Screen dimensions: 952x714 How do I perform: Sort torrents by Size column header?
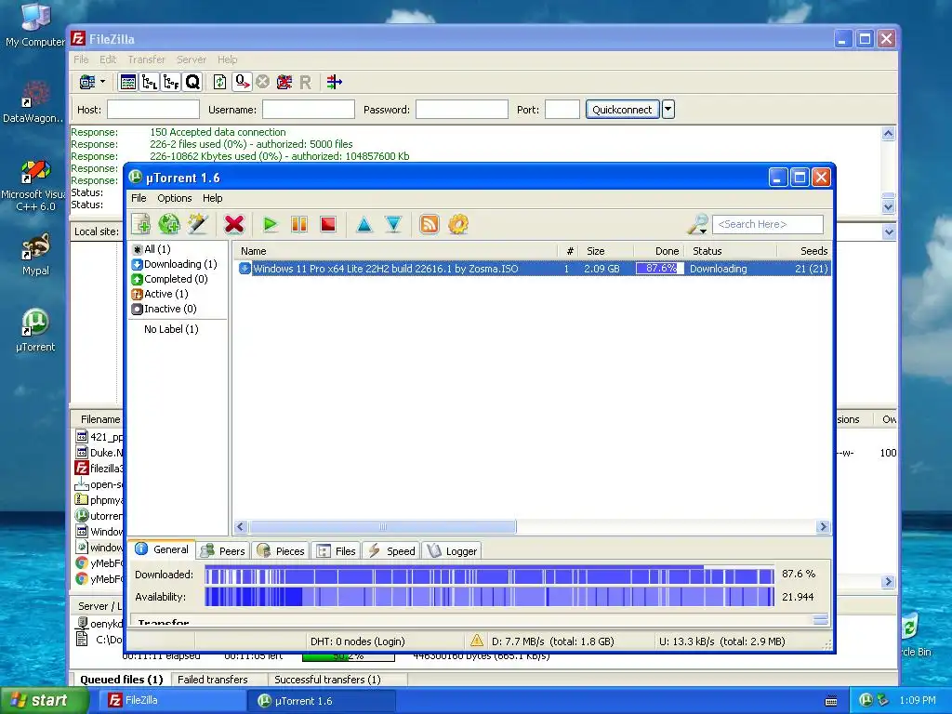tap(606, 251)
